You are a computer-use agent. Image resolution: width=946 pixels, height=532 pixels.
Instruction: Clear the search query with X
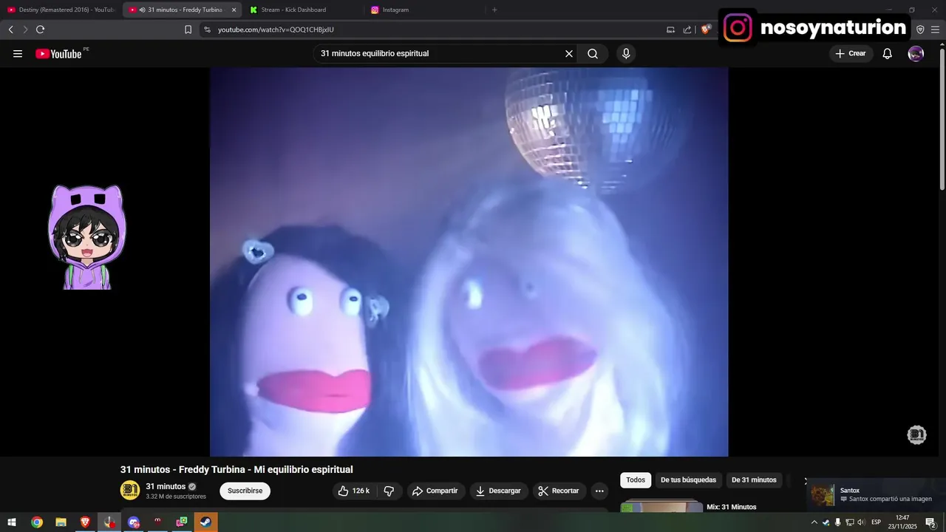click(569, 53)
